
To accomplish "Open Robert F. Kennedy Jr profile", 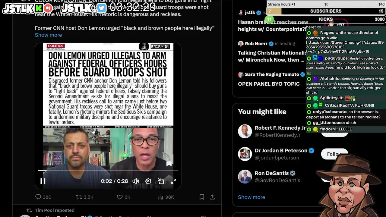I will [280, 128].
